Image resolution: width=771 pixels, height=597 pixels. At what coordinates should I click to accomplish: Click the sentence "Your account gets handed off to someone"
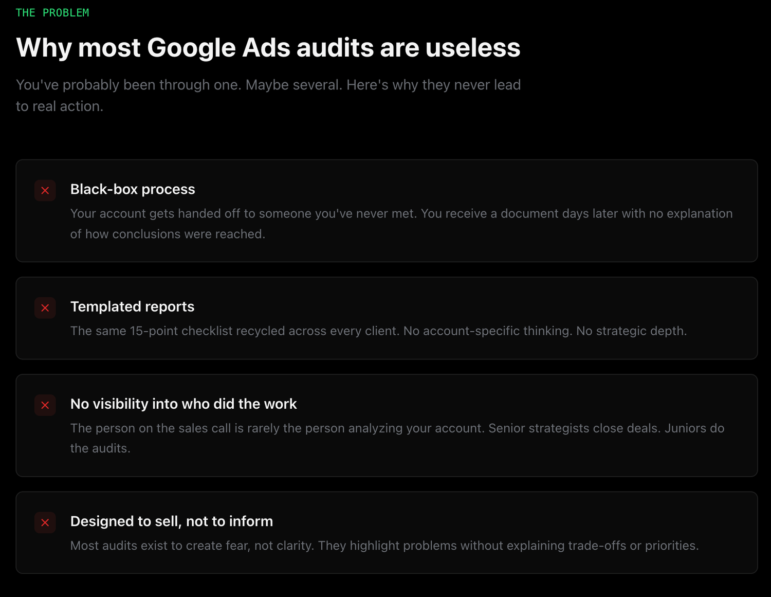click(243, 213)
